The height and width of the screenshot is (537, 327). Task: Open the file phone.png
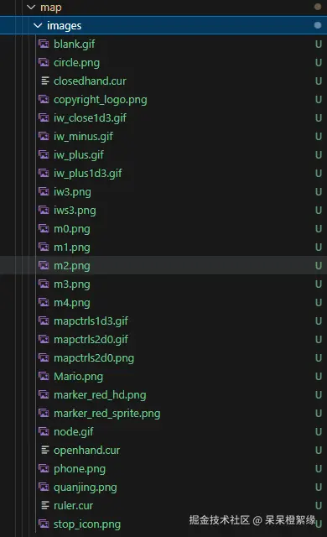pyautogui.click(x=80, y=469)
